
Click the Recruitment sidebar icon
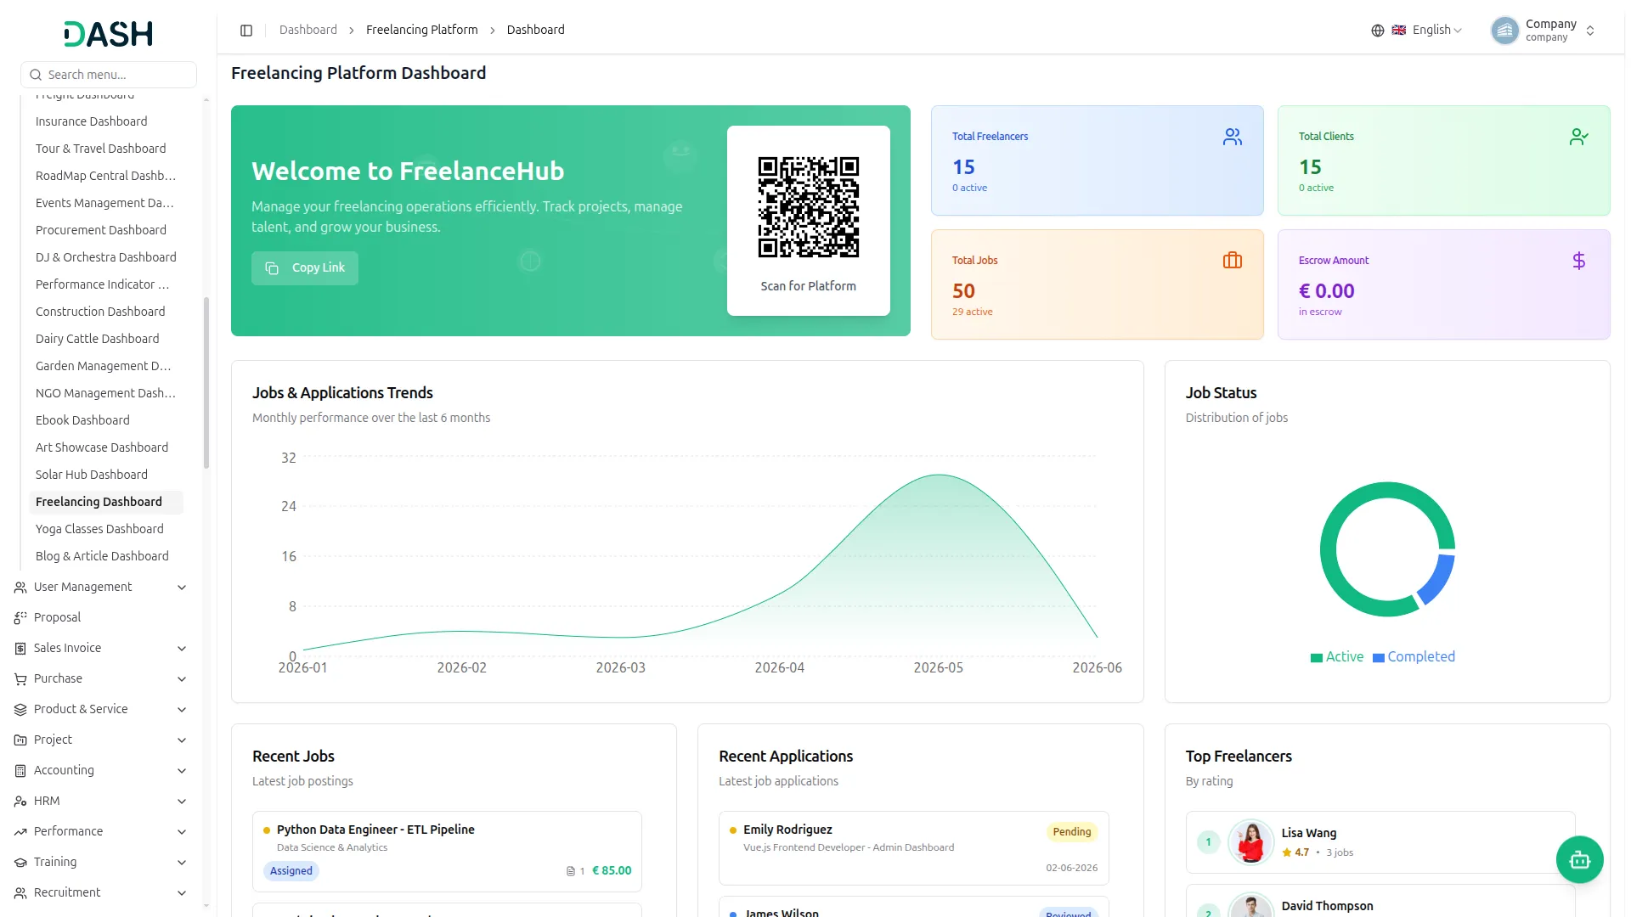[20, 893]
